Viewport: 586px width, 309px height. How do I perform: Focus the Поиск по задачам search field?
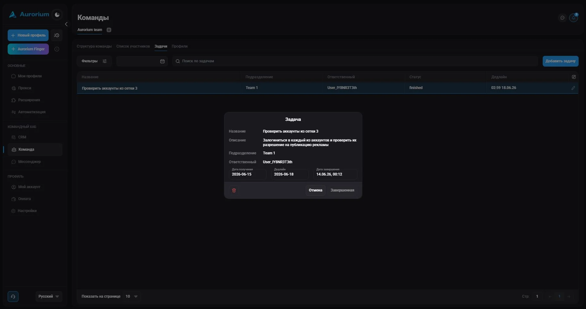pos(355,61)
